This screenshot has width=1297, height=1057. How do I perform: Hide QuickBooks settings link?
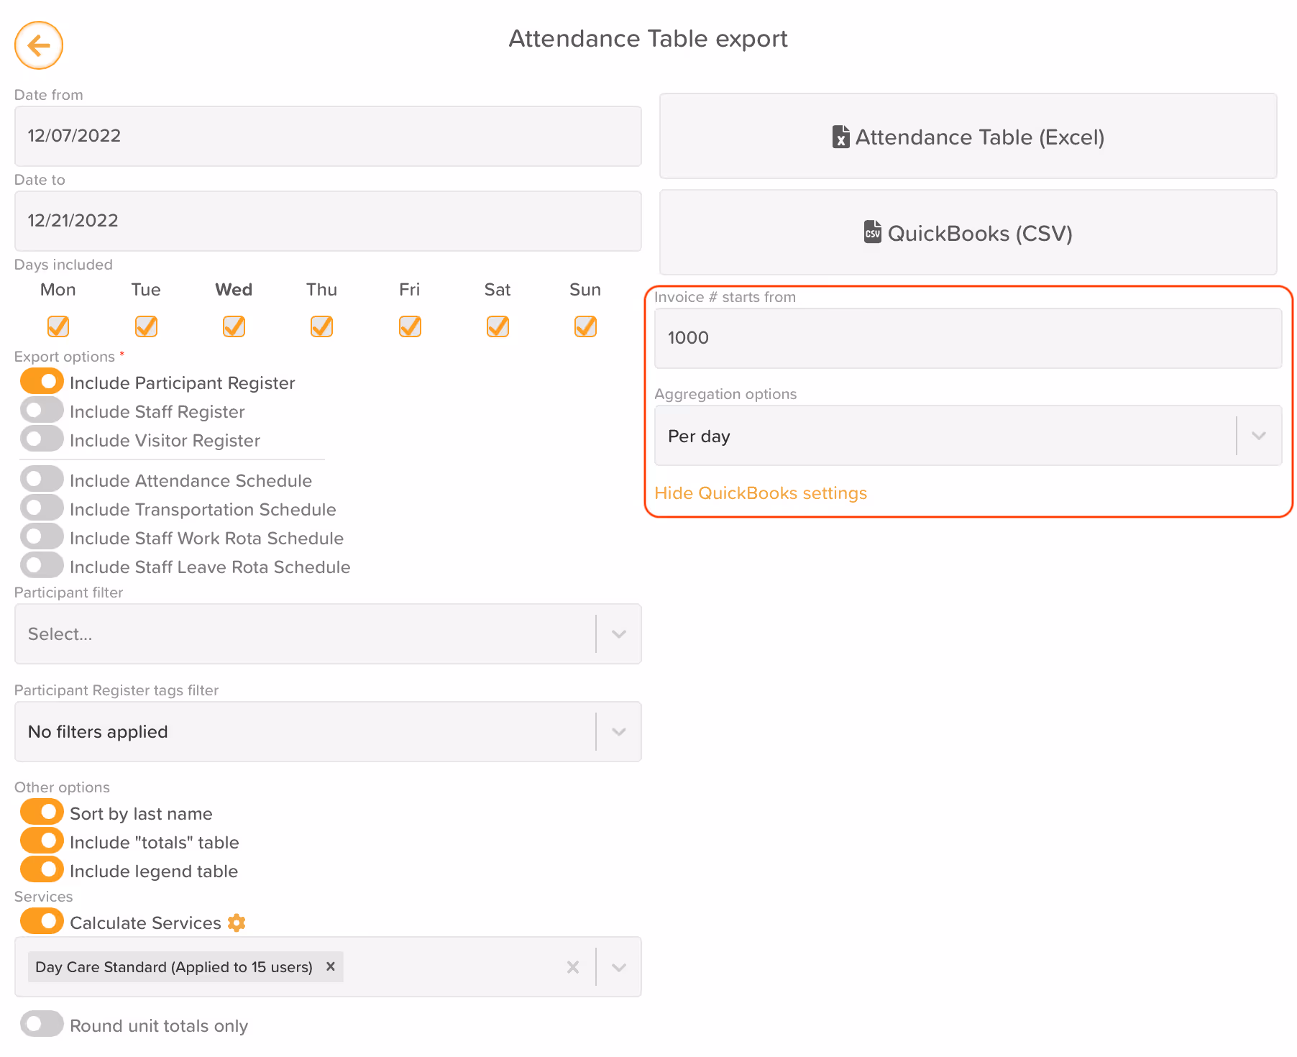tap(761, 493)
